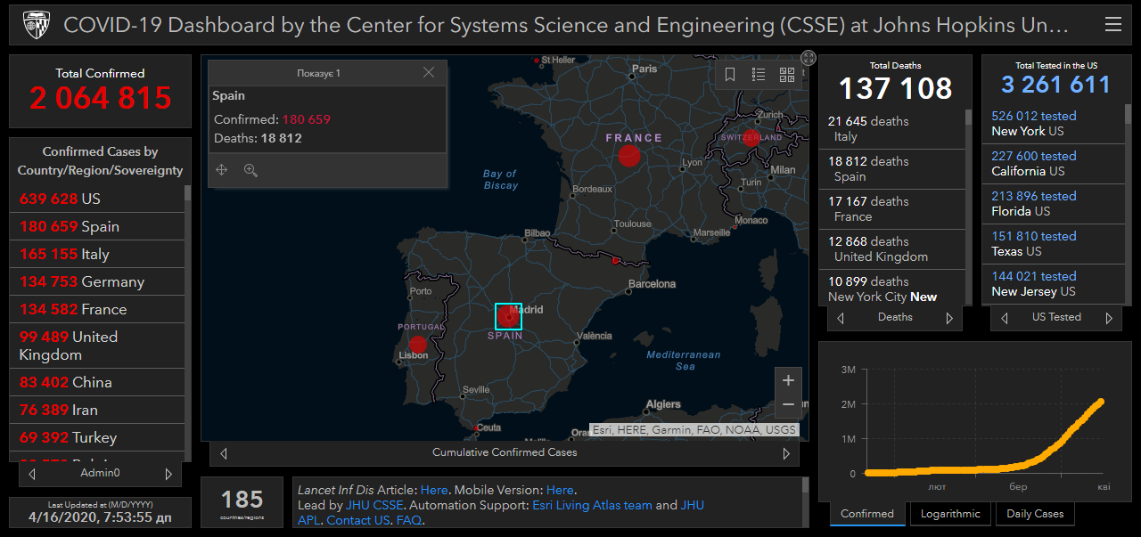Viewport: 1141px width, 537px height.
Task: Click the 12 868 deaths United Kingdom entry
Action: [x=891, y=249]
